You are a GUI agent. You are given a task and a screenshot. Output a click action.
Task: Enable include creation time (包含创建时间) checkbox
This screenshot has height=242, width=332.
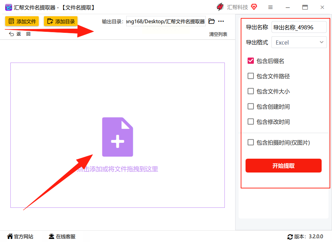pos(251,106)
